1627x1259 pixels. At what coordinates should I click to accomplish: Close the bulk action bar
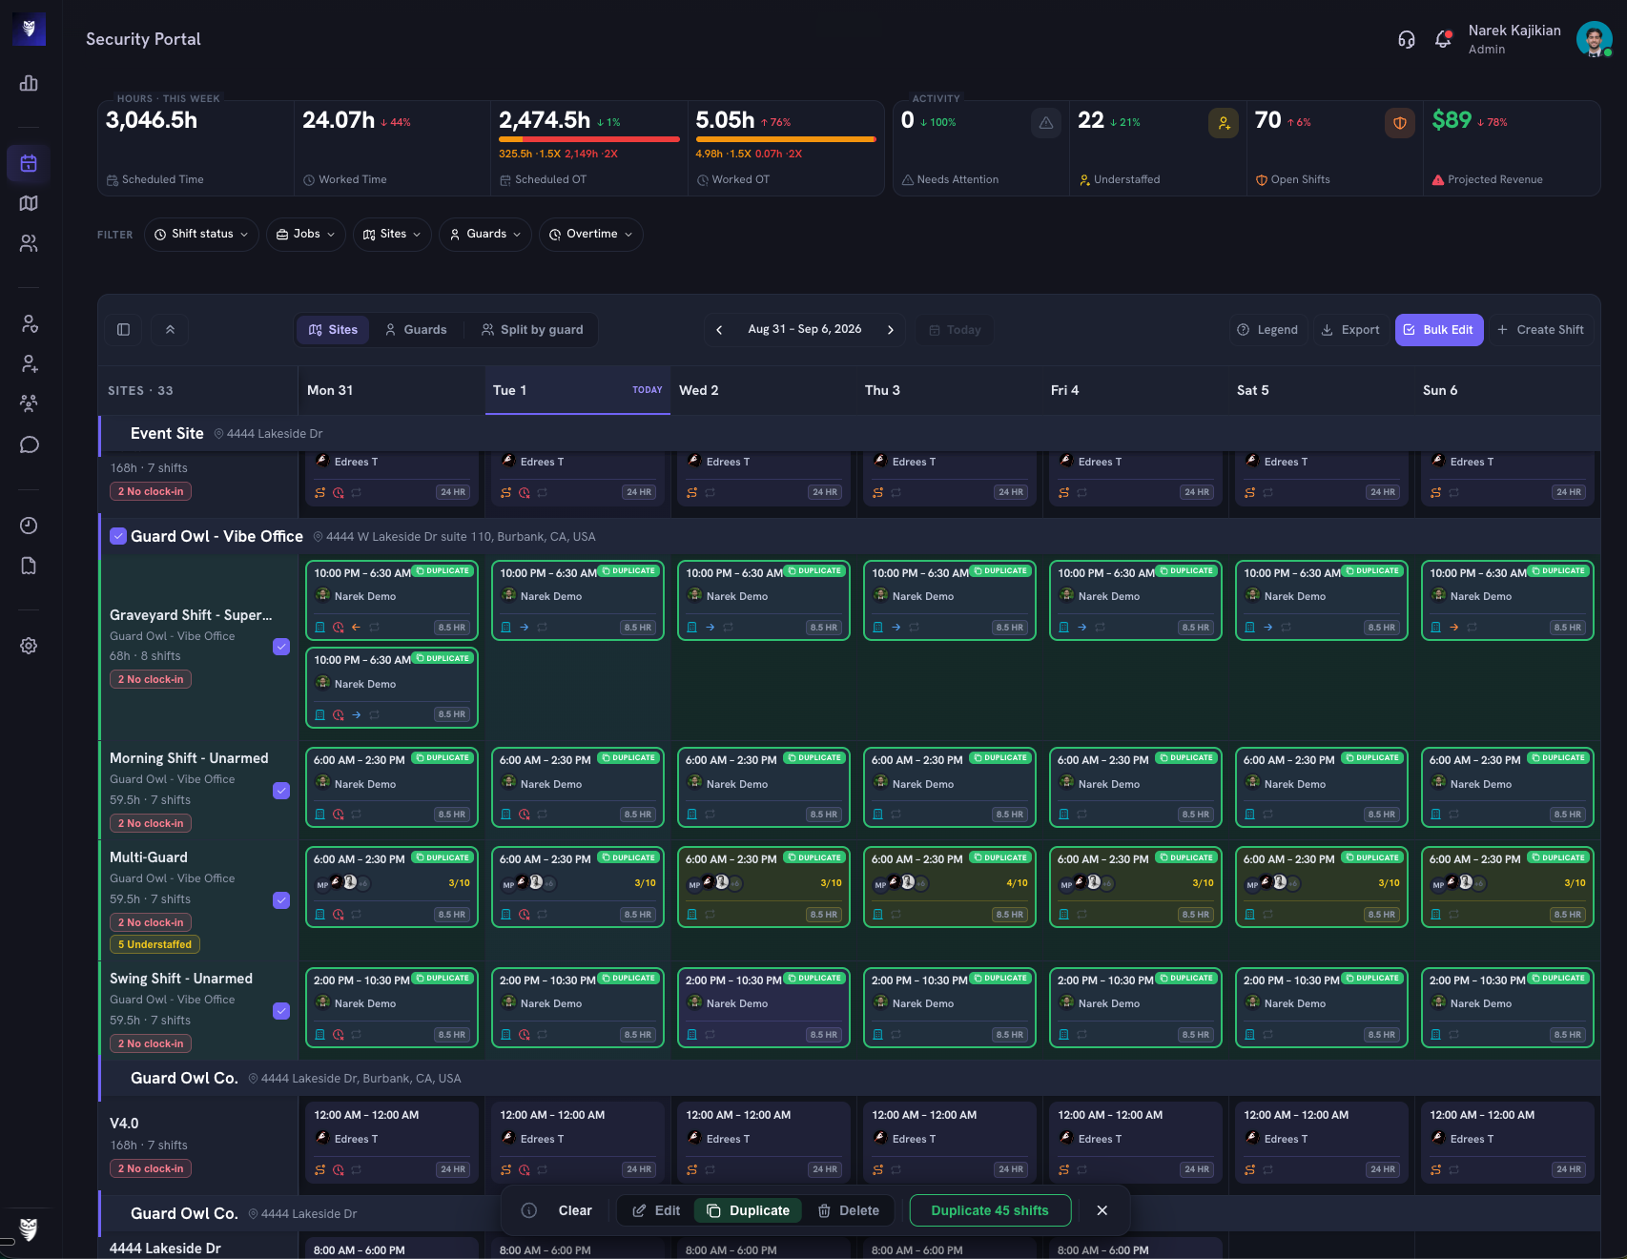(1102, 1210)
